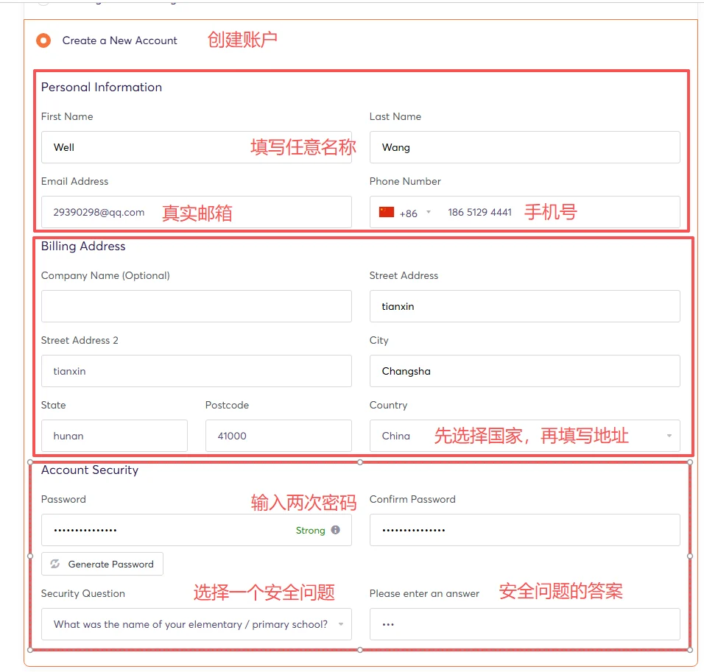
Task: Expand the Security Question dropdown
Action: (196, 624)
